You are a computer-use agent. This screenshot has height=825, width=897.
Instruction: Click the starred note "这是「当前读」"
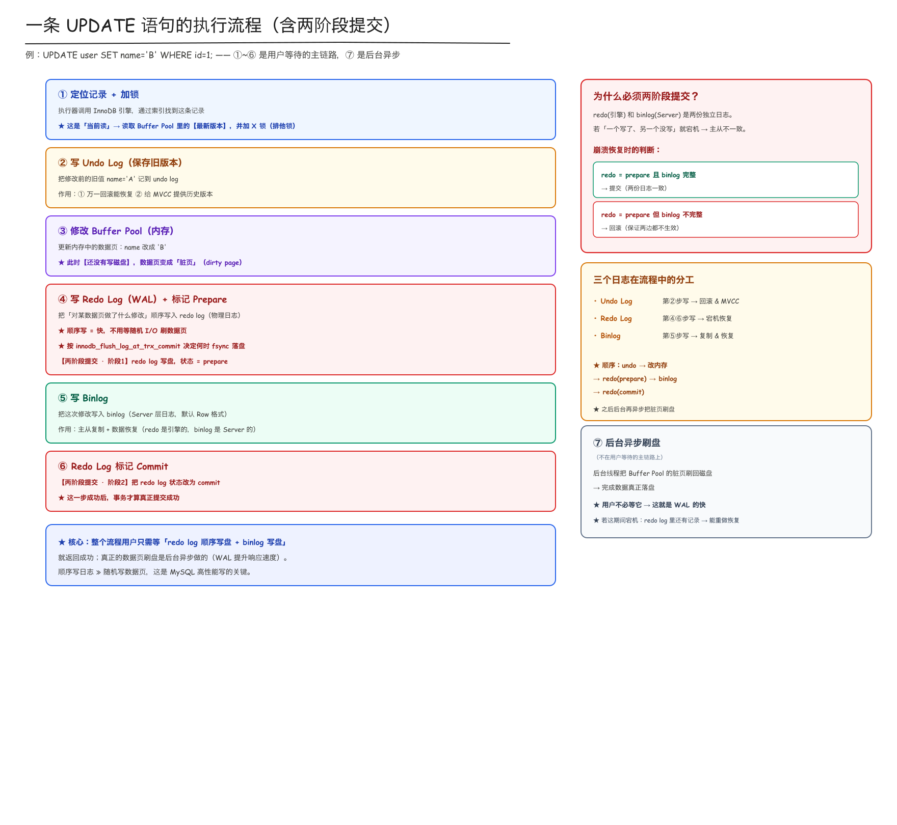click(85, 126)
